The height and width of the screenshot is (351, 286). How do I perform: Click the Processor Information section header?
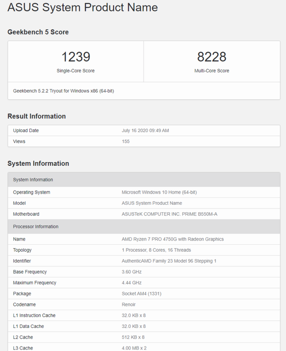[x=35, y=226]
